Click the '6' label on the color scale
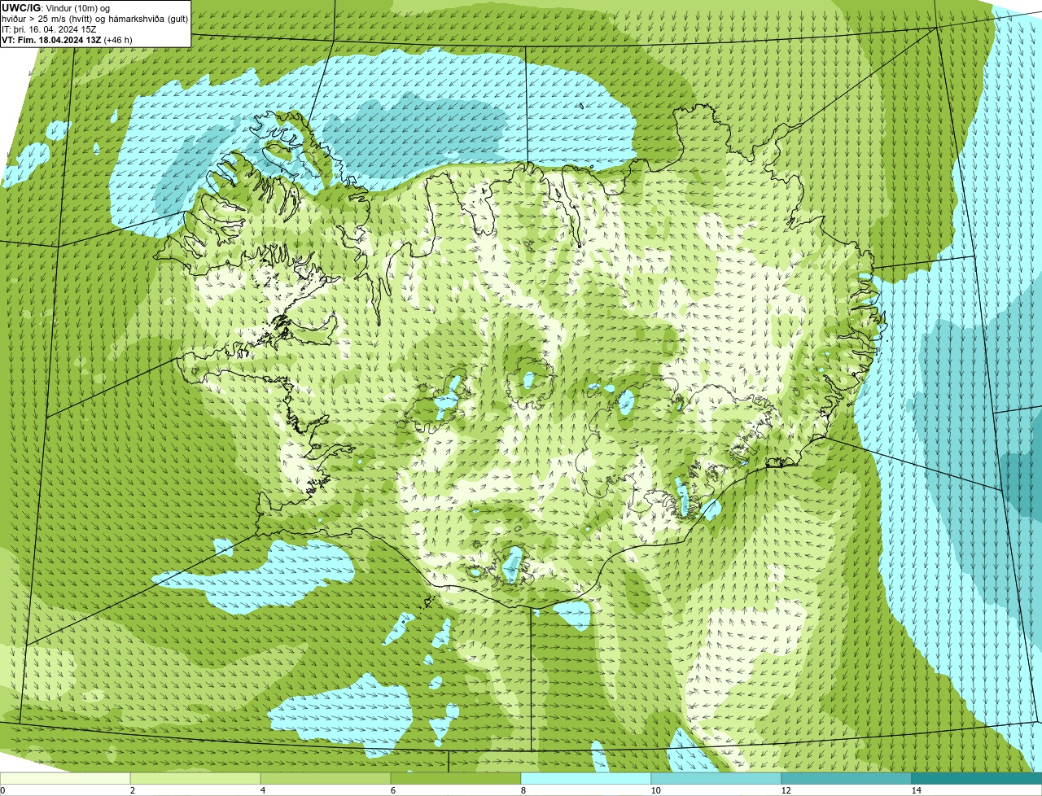This screenshot has width=1042, height=796. (x=392, y=790)
